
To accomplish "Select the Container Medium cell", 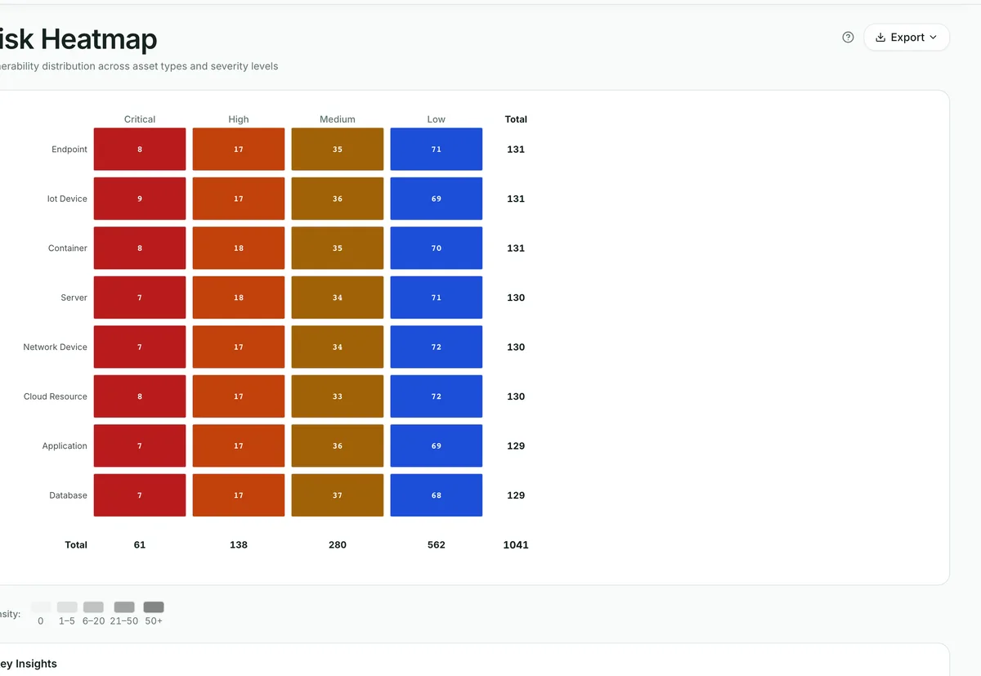I will [338, 248].
